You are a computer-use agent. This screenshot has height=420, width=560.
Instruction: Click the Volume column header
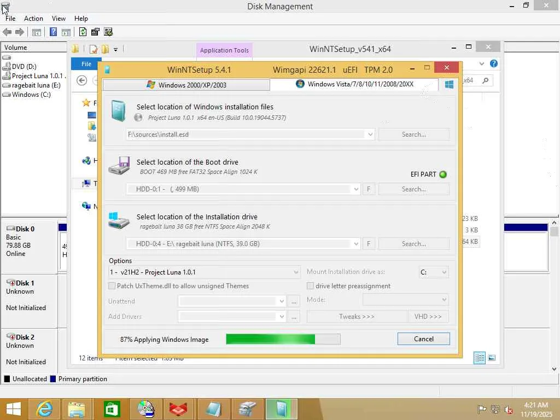(x=34, y=48)
